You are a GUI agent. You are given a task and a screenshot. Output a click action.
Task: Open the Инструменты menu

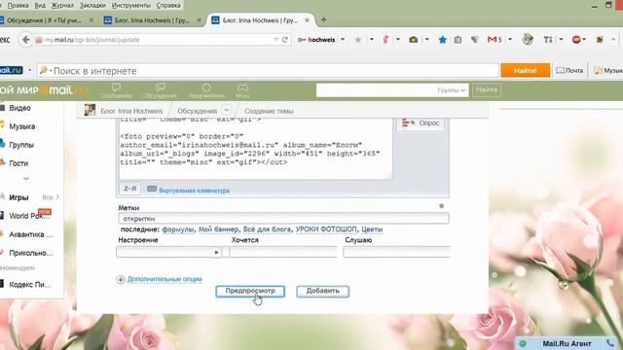tap(131, 5)
